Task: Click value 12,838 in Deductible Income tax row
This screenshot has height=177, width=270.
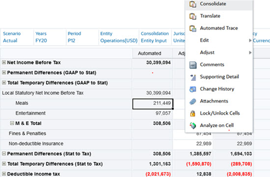Action: coord(193,174)
